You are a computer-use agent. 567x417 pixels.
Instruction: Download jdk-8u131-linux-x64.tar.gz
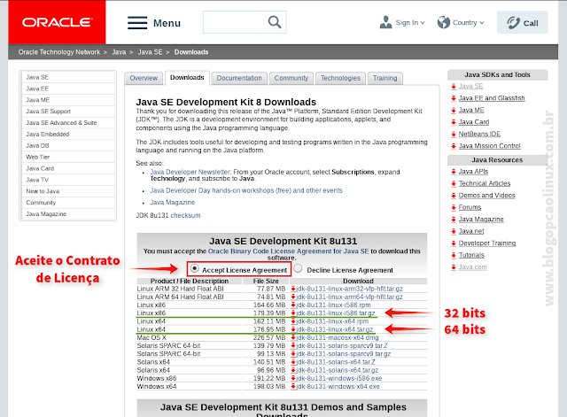(x=334, y=329)
